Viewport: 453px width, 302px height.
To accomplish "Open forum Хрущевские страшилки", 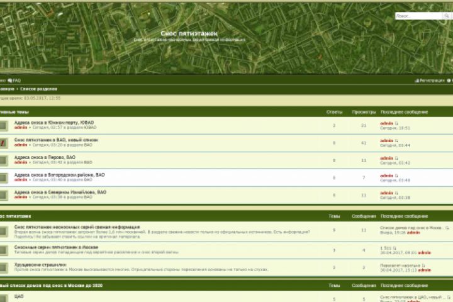I will [x=40, y=265].
